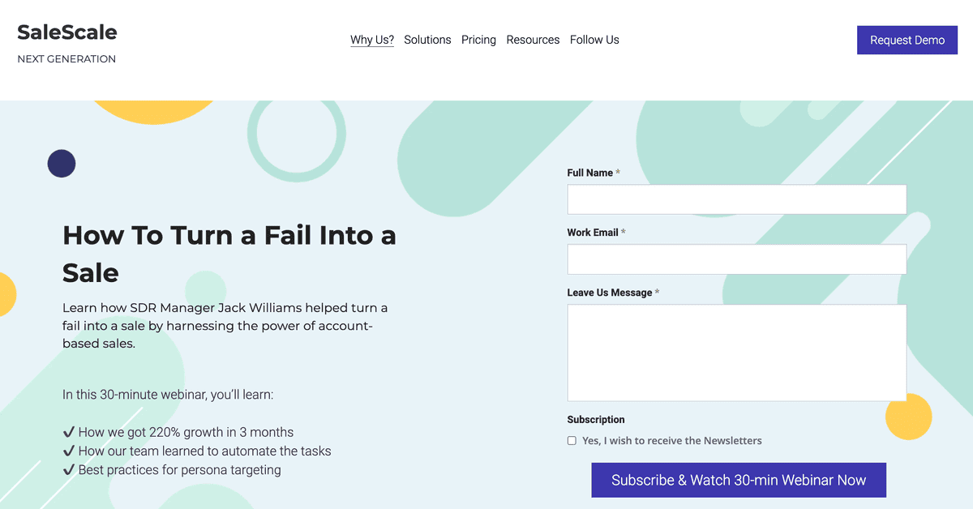The height and width of the screenshot is (509, 973).
Task: Click inside the Leave Us Message box
Action: click(x=736, y=353)
